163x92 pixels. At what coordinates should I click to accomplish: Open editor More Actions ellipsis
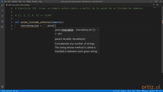point(160,5)
